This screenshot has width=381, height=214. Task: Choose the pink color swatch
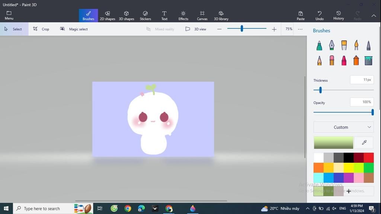click(x=359, y=178)
